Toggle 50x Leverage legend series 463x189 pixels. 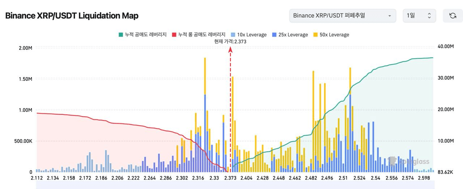(331, 35)
